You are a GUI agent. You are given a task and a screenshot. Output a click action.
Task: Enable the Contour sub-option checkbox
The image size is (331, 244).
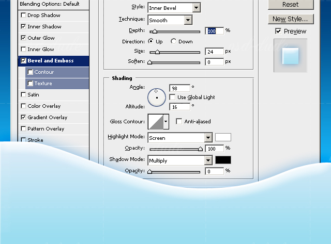[x=30, y=72]
